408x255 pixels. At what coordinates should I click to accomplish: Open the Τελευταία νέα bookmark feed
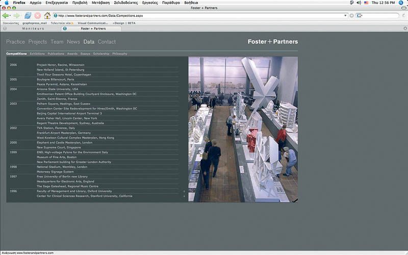(62, 23)
